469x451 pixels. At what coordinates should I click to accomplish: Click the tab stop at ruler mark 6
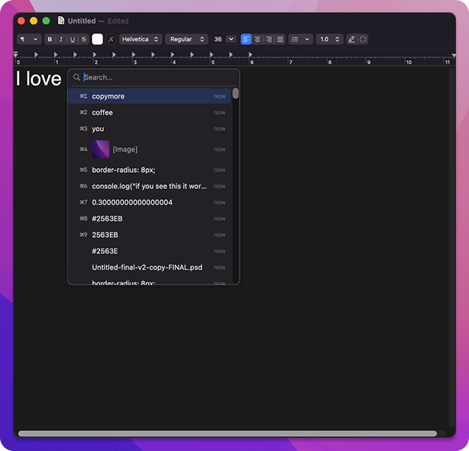click(x=251, y=54)
